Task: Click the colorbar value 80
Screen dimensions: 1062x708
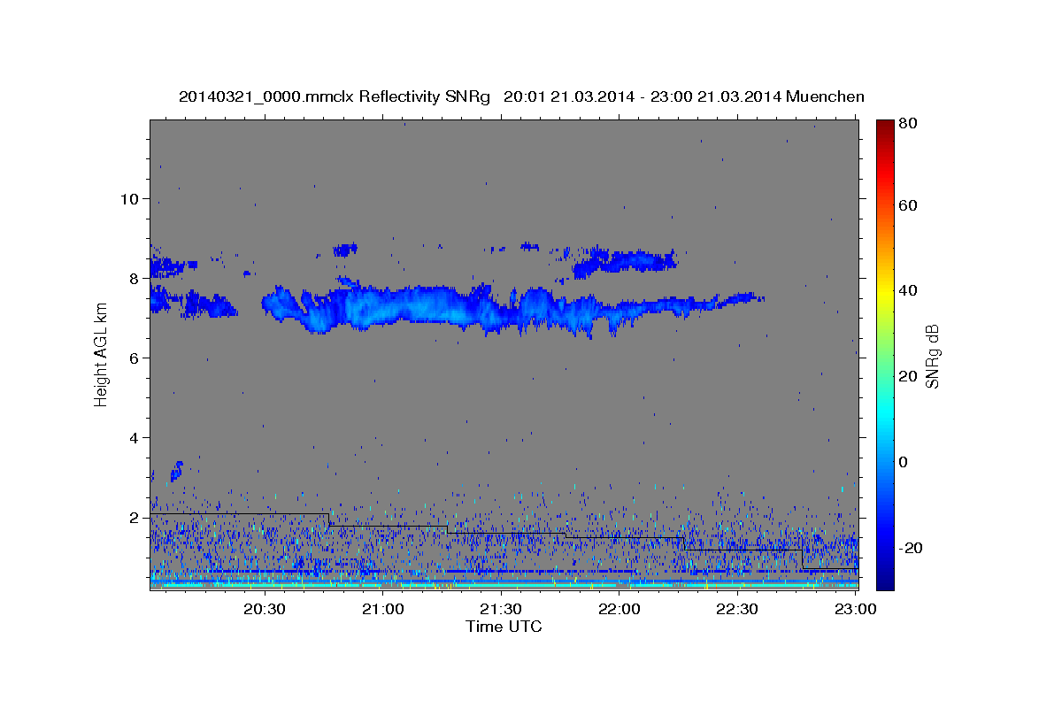Action: pyautogui.click(x=907, y=124)
